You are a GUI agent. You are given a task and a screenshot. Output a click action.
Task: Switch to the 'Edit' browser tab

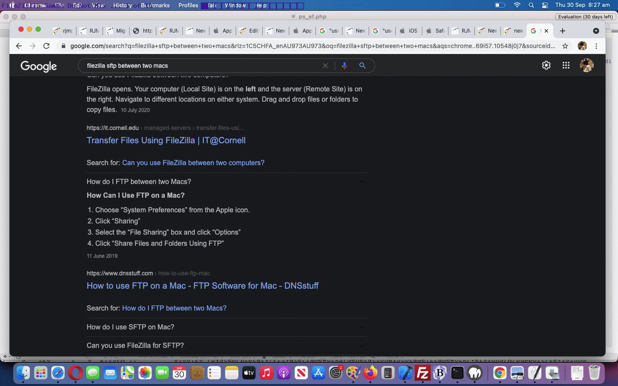pos(249,31)
